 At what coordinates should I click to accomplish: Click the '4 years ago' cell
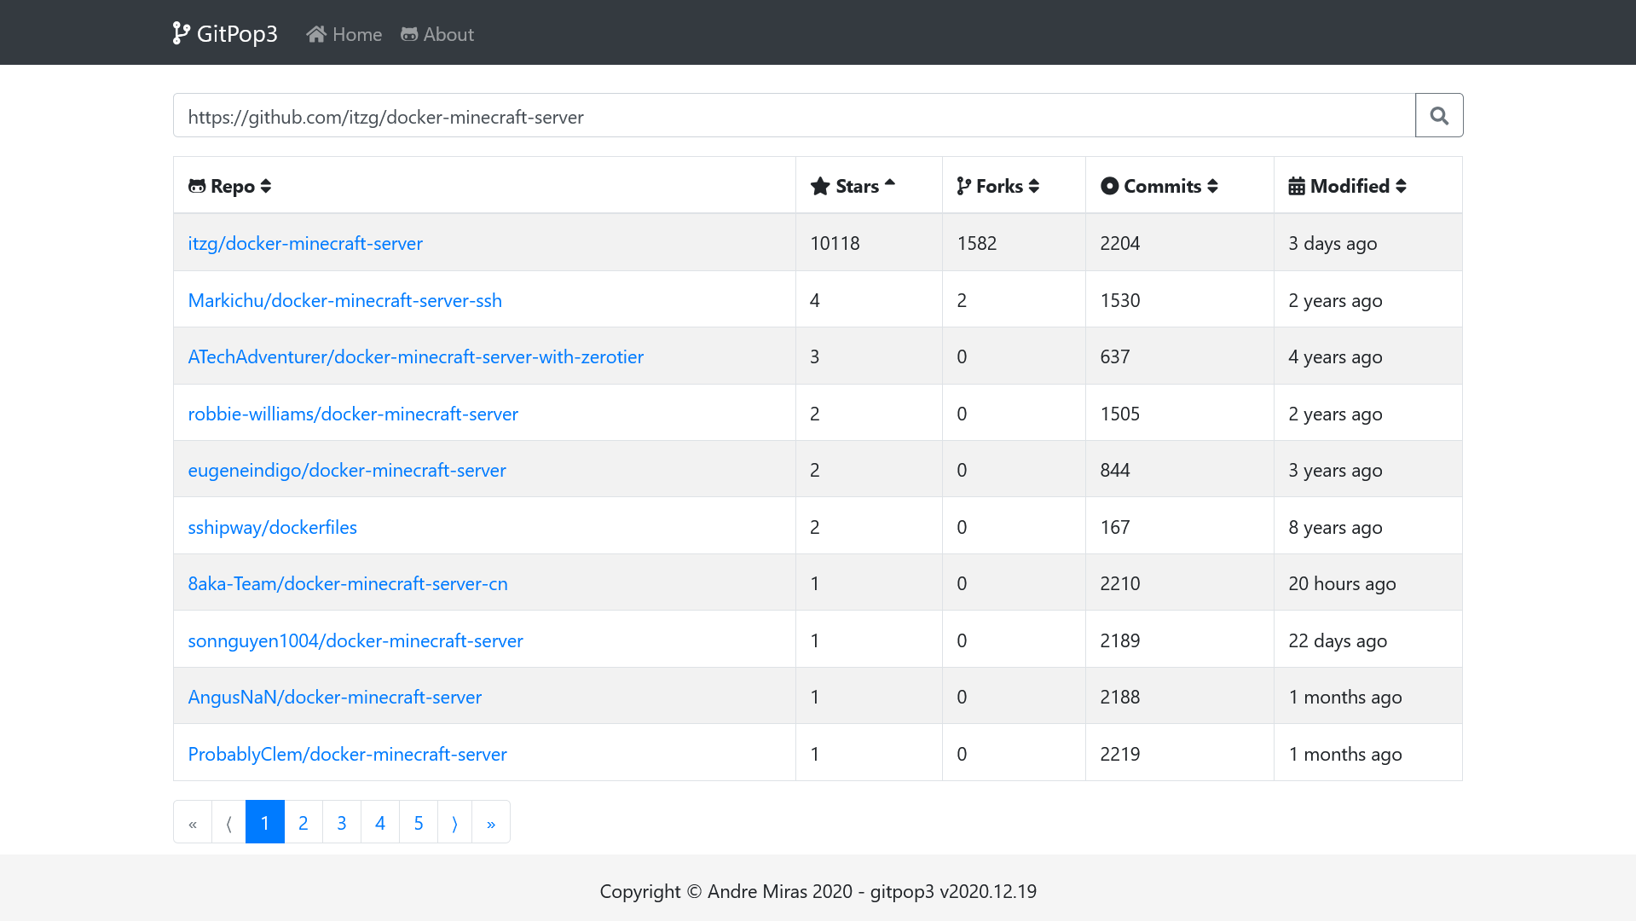1368,356
